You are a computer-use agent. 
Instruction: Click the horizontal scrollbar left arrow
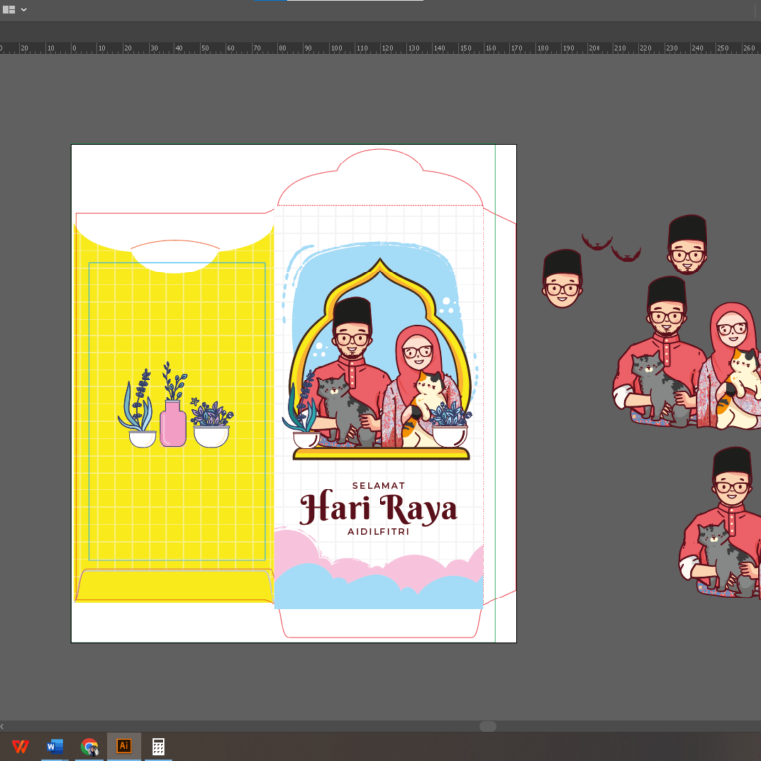[x=3, y=726]
